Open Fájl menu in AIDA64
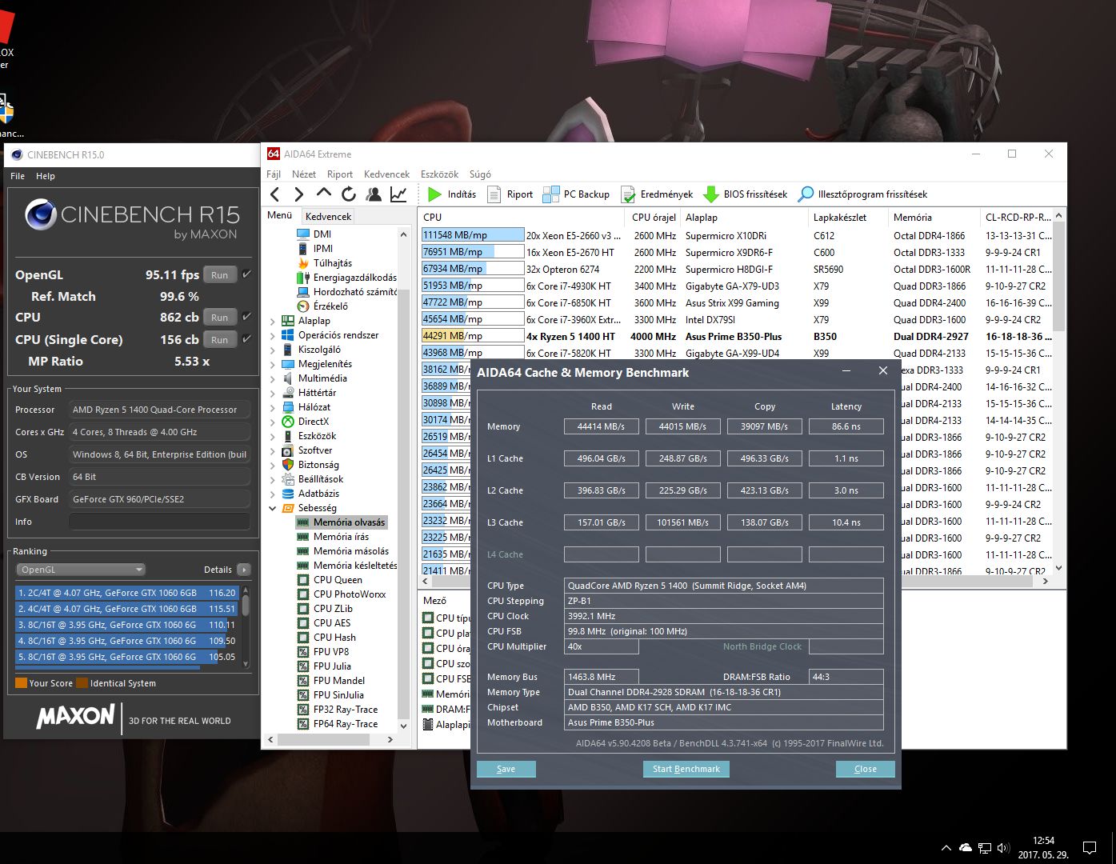Image resolution: width=1116 pixels, height=864 pixels. tap(274, 174)
